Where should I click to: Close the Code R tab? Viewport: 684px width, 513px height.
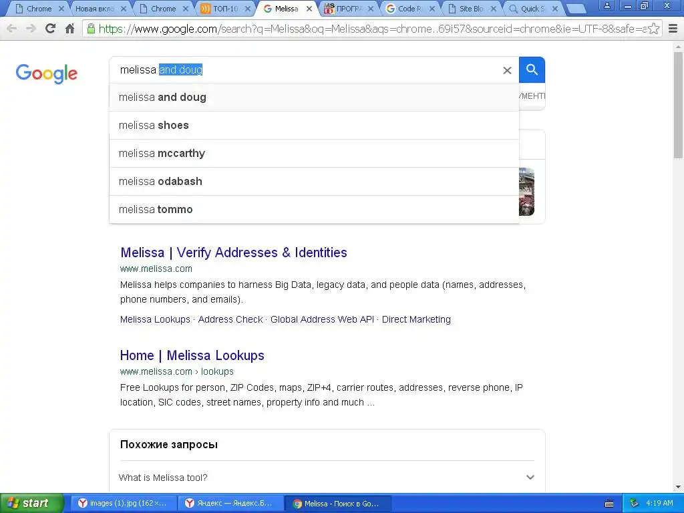432,9
